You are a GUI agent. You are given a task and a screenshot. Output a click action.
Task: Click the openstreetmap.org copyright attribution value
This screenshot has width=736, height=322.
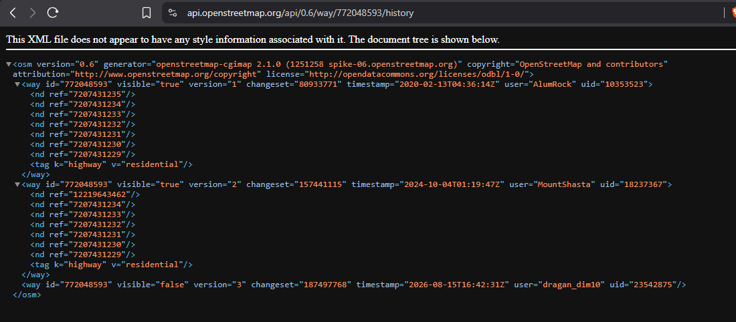point(166,74)
